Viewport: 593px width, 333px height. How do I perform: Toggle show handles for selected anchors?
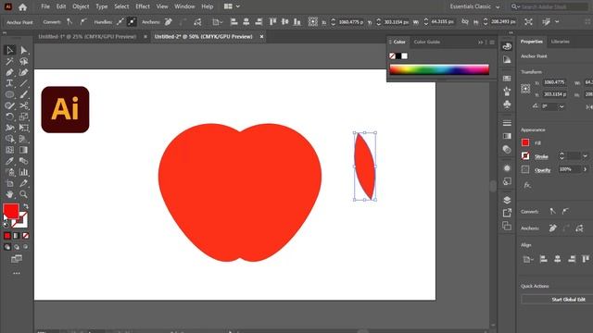click(120, 22)
